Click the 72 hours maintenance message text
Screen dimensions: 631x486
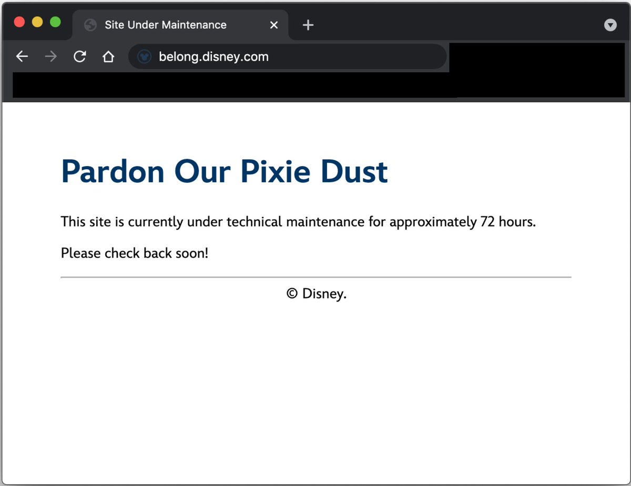coord(298,222)
